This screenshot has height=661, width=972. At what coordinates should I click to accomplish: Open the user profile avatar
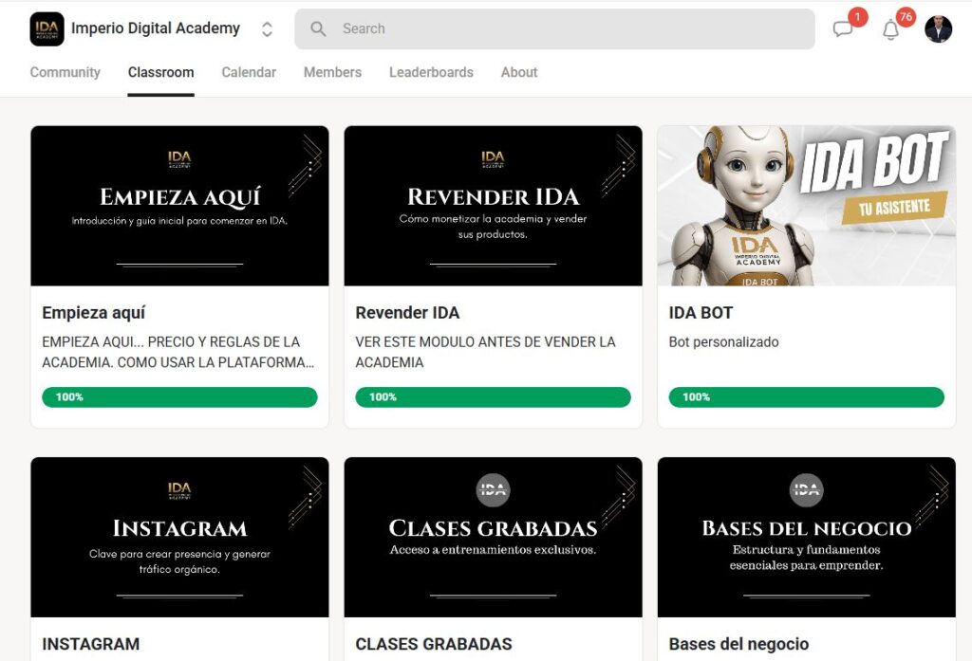tap(938, 29)
